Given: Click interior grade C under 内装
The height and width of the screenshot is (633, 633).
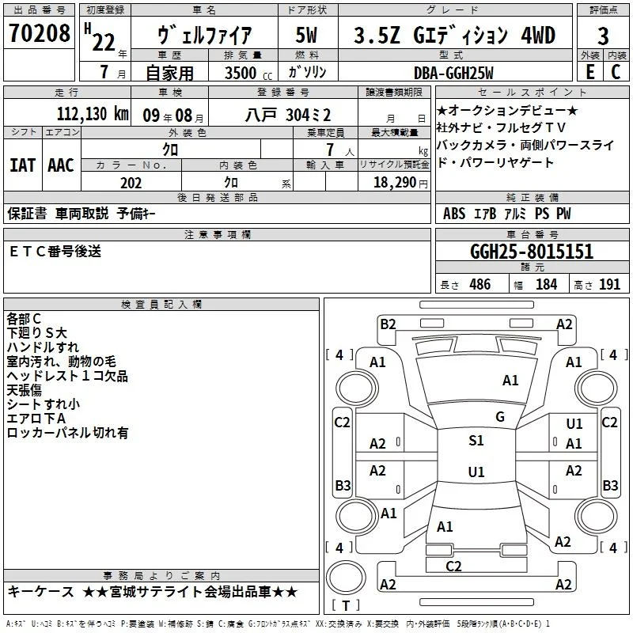Looking at the screenshot, I should [x=616, y=72].
